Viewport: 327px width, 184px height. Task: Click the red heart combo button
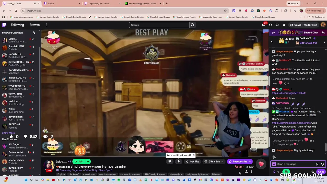coord(261,164)
